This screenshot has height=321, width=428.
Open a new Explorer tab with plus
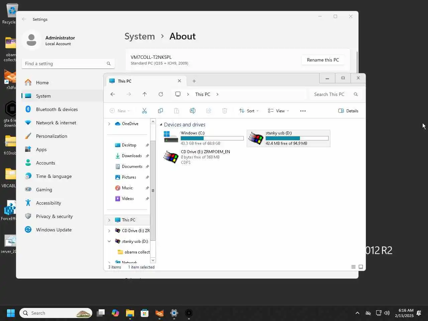194,81
